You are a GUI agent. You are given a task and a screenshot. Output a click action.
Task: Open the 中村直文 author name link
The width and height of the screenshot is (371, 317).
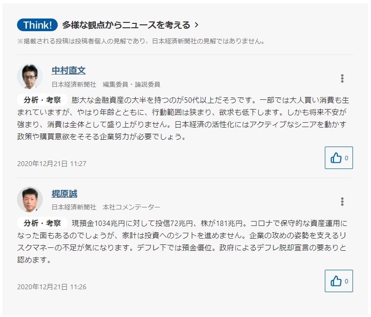(x=69, y=71)
